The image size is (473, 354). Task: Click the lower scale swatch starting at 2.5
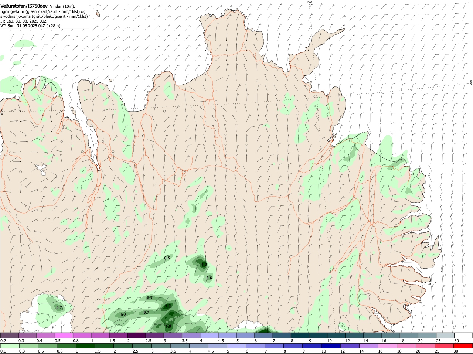click(142, 346)
